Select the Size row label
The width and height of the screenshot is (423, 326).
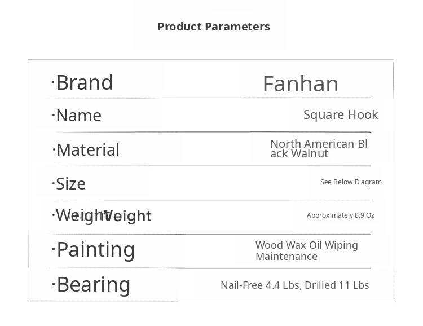click(x=70, y=184)
